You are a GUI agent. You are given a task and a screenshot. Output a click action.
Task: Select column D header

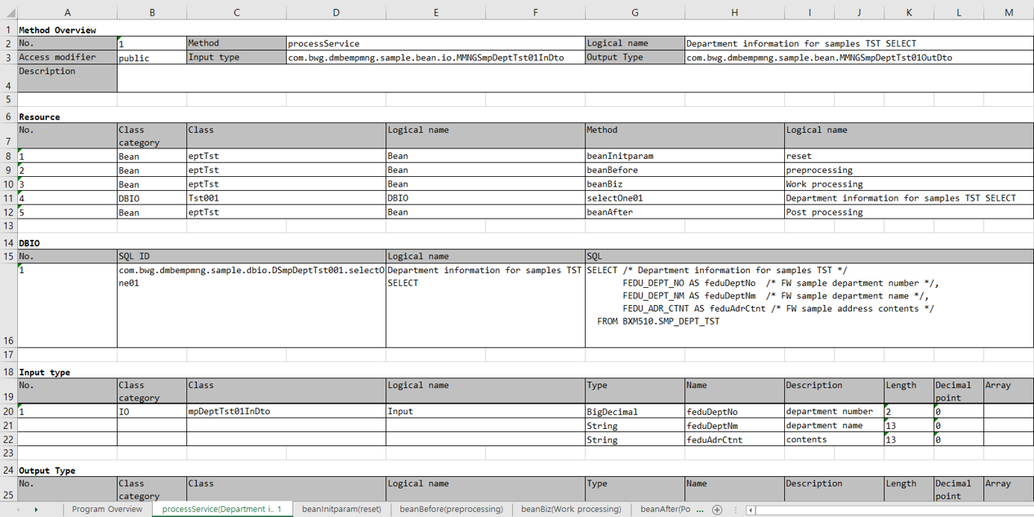point(336,12)
